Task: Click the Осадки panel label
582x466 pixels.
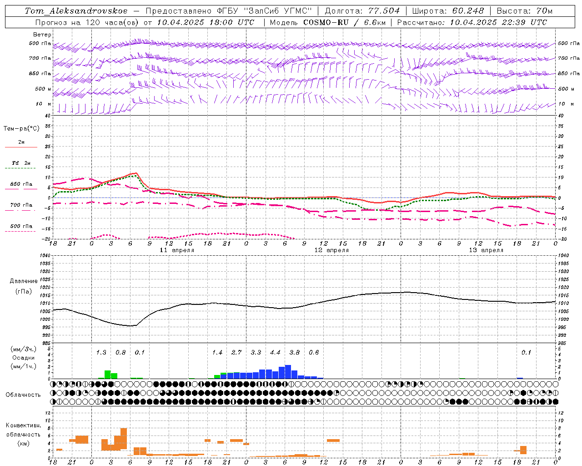Action: click(24, 358)
